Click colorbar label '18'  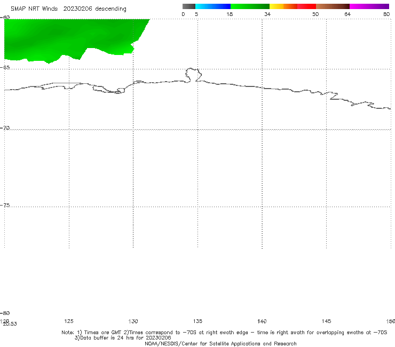[x=230, y=14]
